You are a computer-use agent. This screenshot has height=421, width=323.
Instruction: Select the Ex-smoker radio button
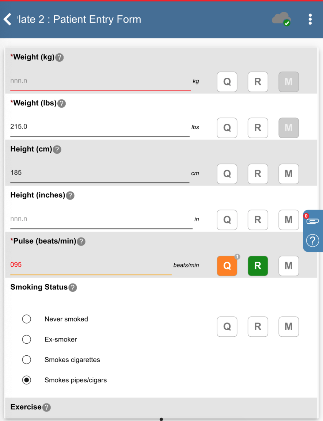coord(27,340)
